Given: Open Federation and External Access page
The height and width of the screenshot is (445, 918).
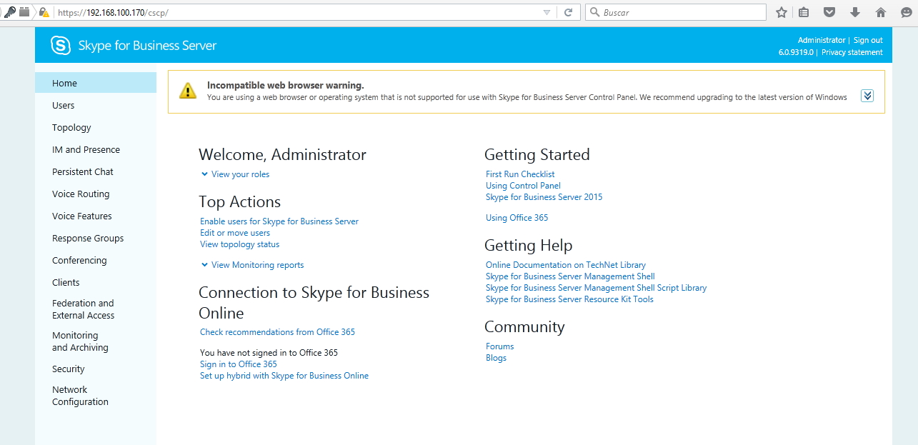Looking at the screenshot, I should tap(83, 309).
